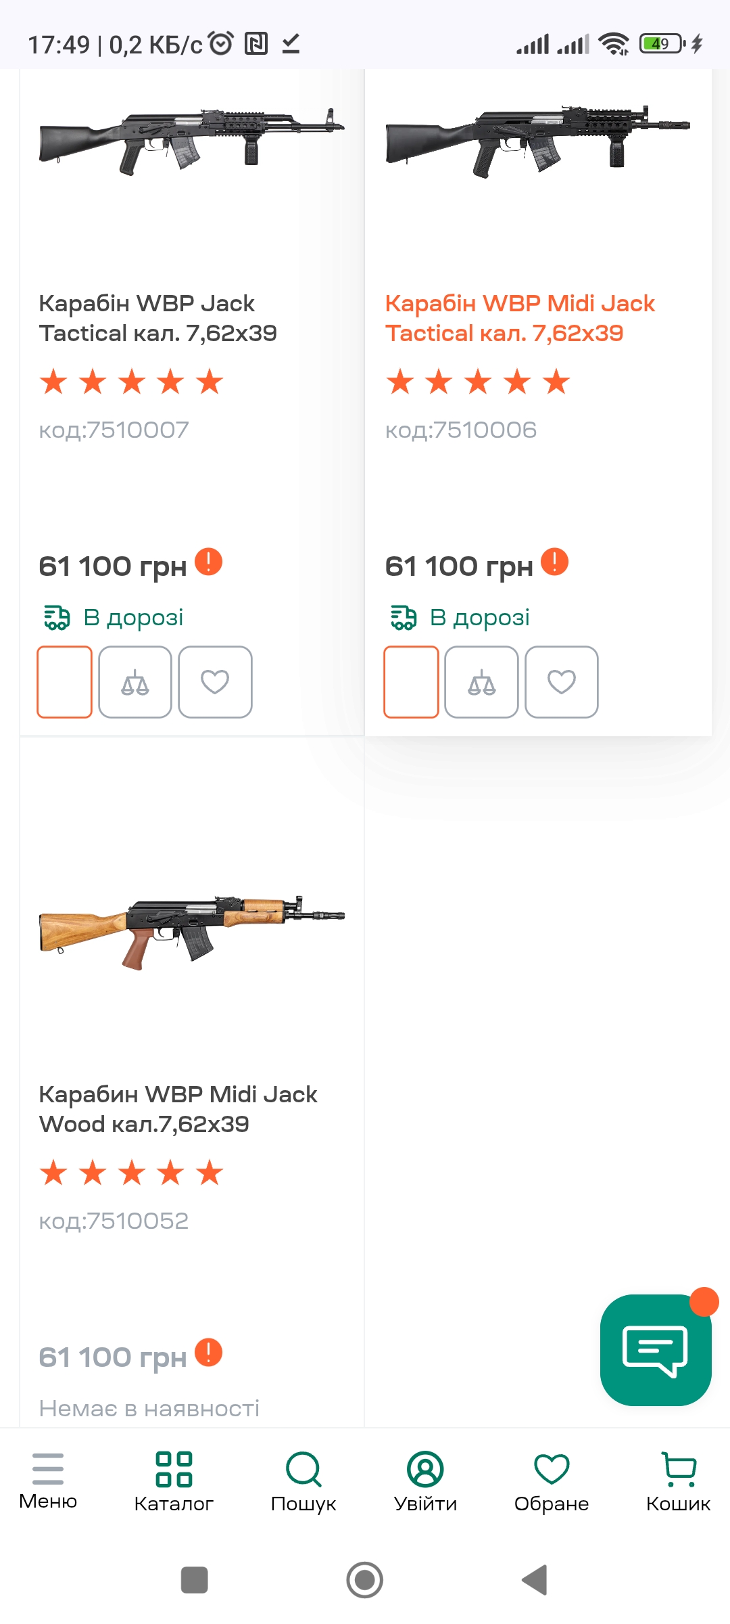Image resolution: width=730 pixels, height=1624 pixels.
Task: Show price info for Midi Jack Wood
Action: coord(208,1353)
